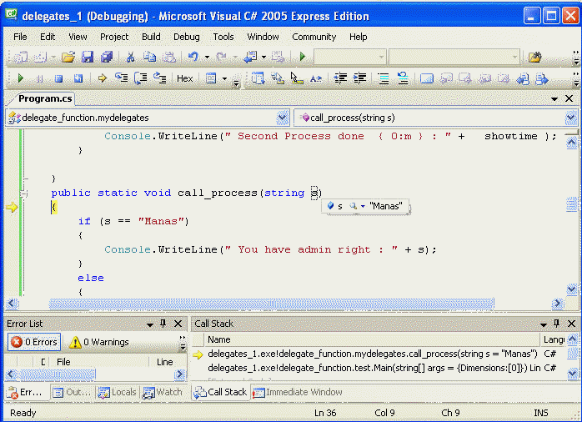Switch to the Locals tab
The height and width of the screenshot is (422, 582).
117,392
